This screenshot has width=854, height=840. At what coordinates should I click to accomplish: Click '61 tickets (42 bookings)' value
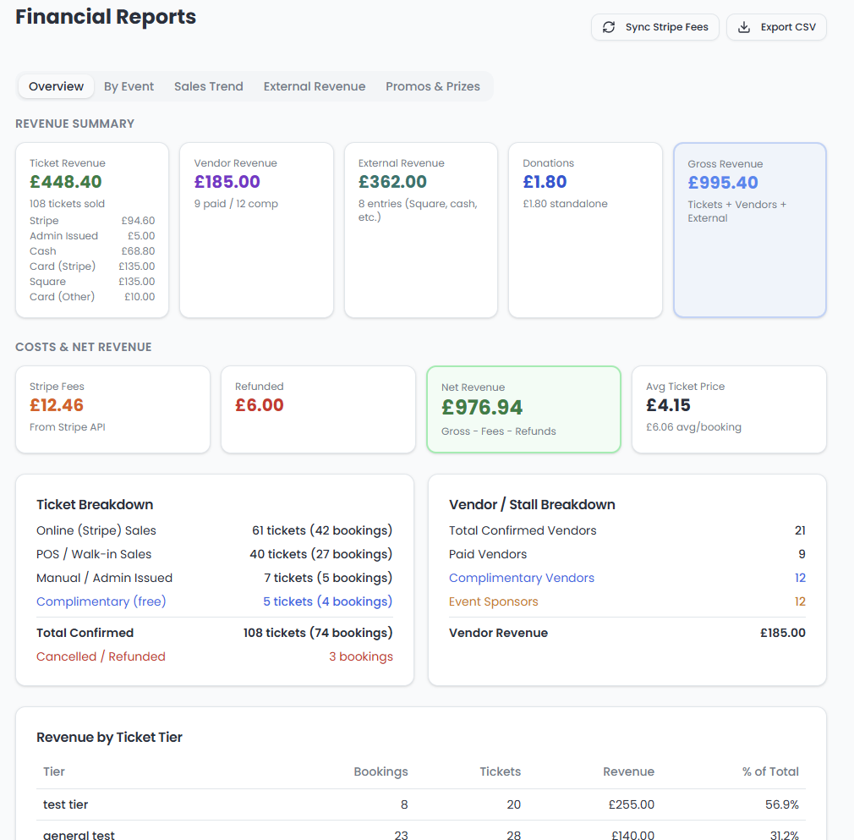pos(322,530)
